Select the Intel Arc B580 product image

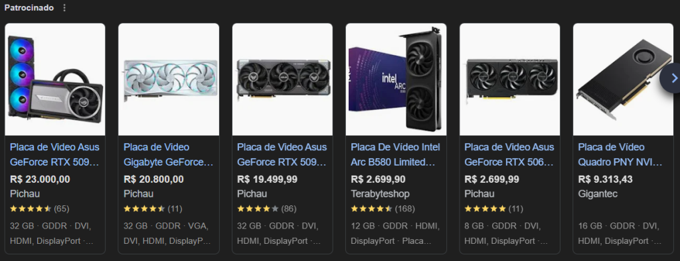click(396, 79)
